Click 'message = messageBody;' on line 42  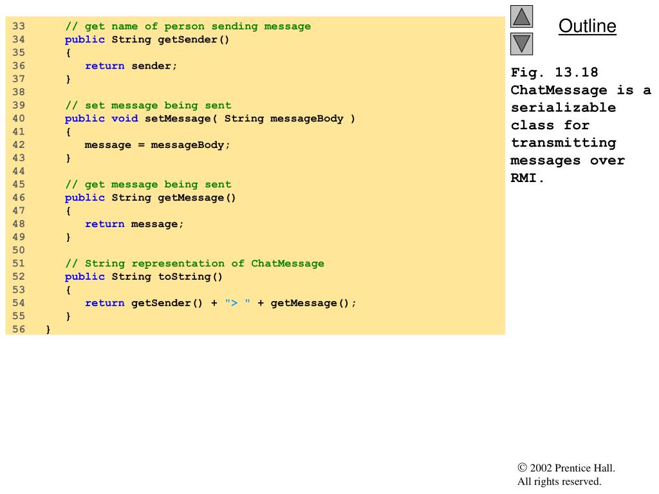[158, 145]
